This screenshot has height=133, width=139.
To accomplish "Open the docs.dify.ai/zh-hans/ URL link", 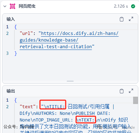I will [x=80, y=34].
